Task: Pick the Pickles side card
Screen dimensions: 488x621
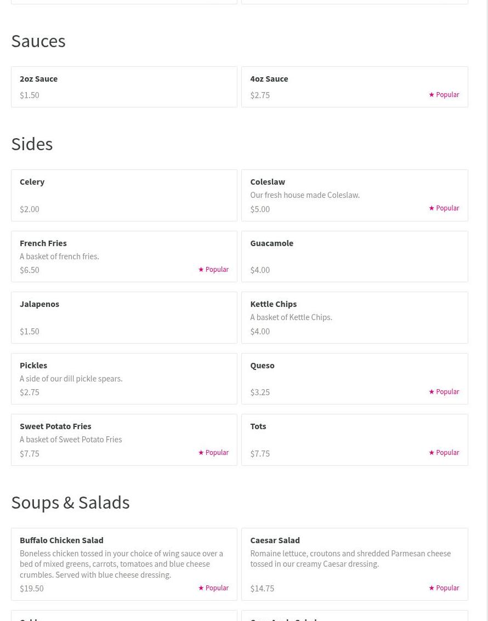Action: point(124,379)
